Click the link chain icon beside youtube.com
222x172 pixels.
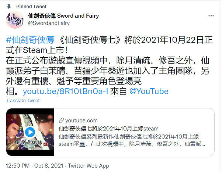(x=62, y=121)
